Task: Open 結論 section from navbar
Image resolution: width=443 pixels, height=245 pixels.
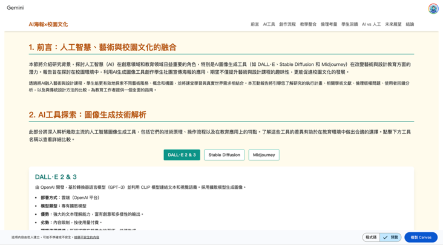Action: click(410, 25)
